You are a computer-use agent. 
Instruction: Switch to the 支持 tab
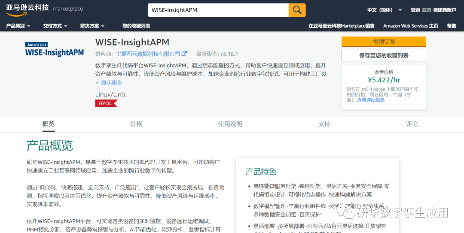324,124
